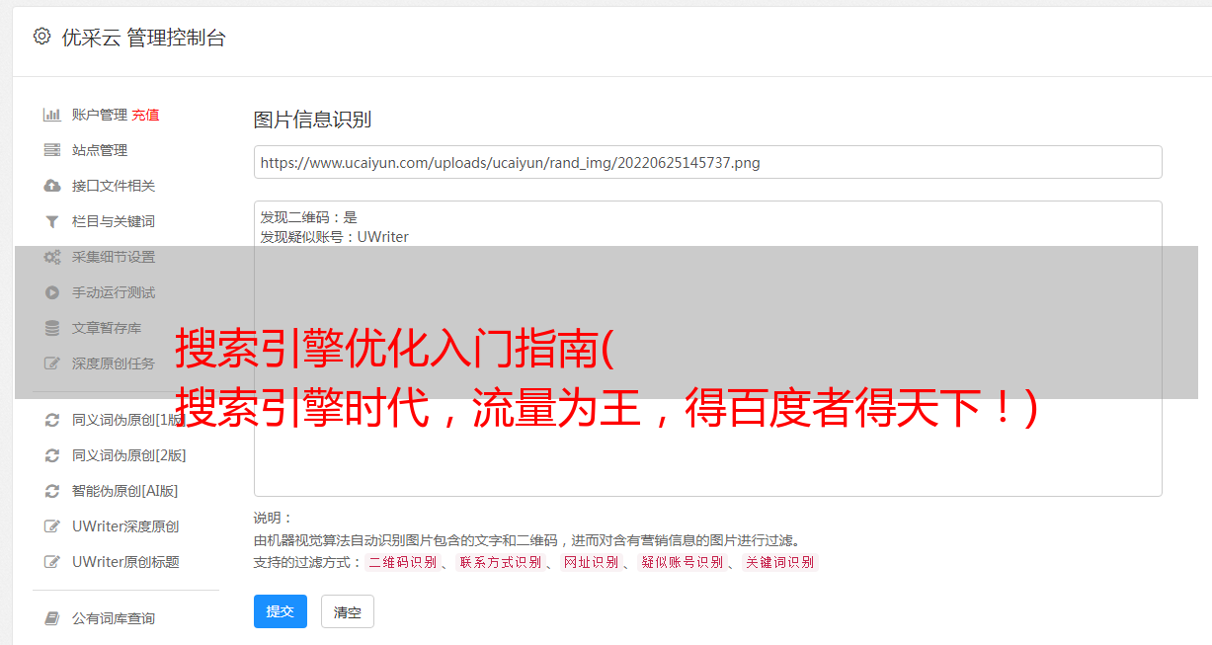Click the 关键词识别 tag
1212x645 pixels.
coord(780,562)
